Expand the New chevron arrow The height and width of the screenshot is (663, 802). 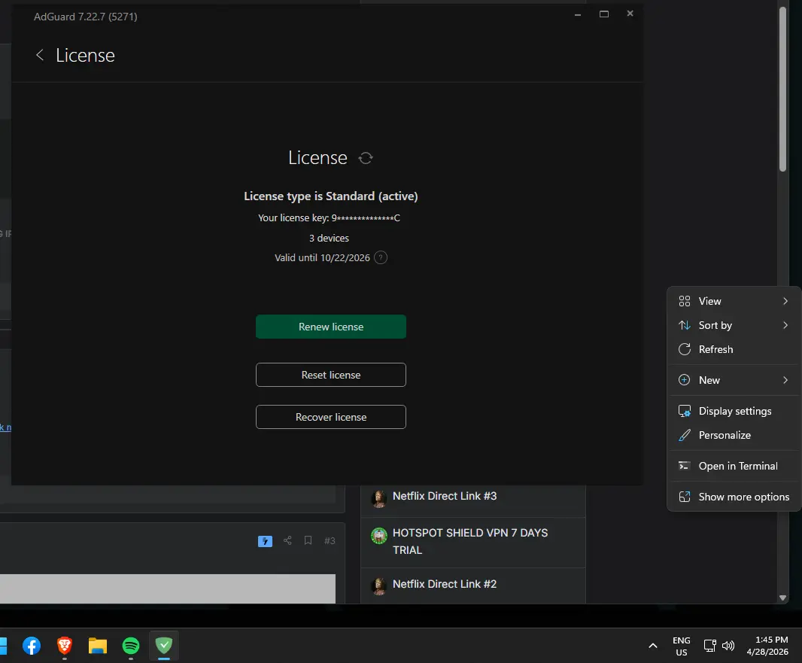coord(785,380)
